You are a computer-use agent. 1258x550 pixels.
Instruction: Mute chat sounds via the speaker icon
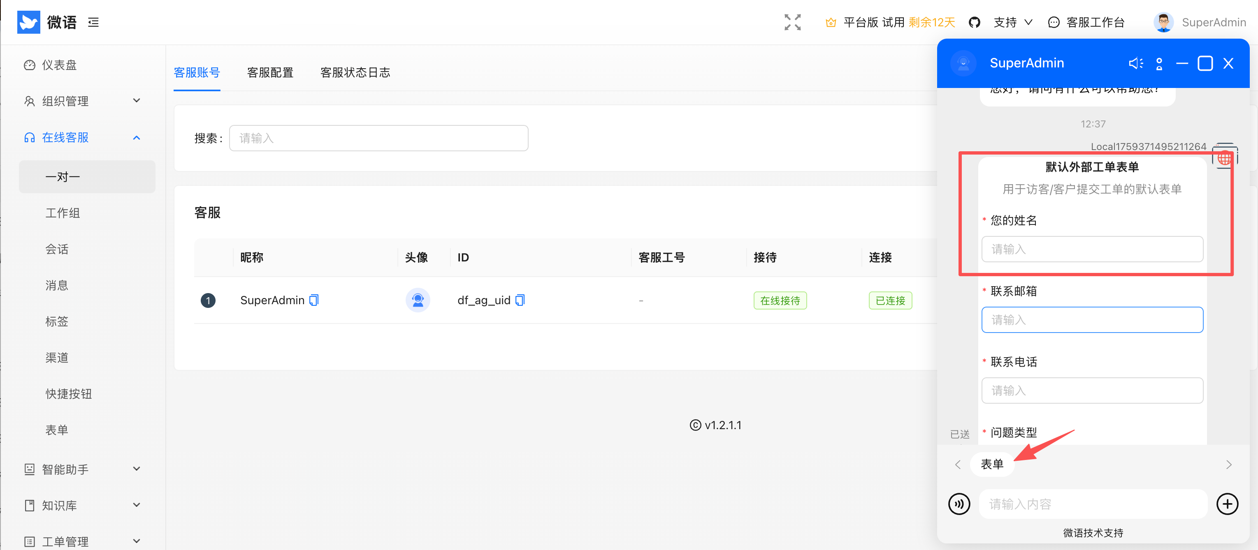pos(1136,63)
